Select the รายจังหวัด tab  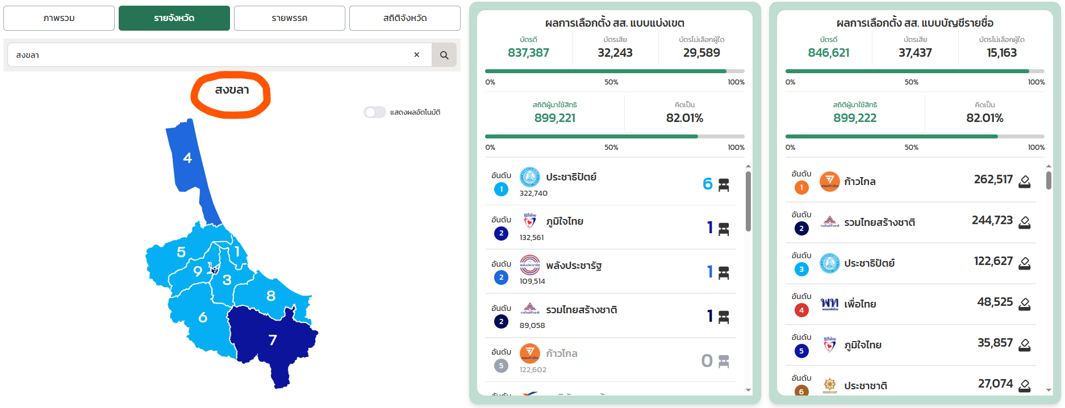(x=174, y=18)
